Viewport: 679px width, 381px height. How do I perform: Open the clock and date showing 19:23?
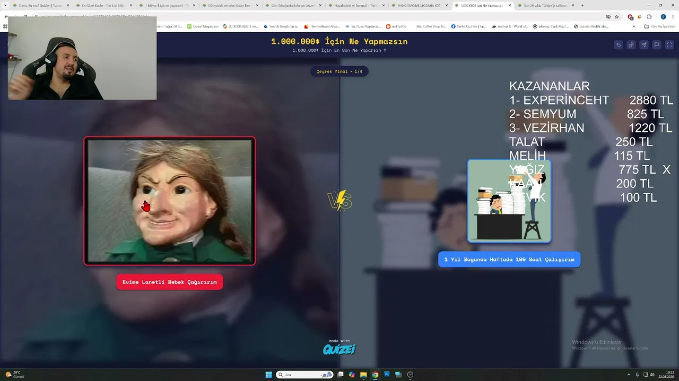[x=666, y=375]
